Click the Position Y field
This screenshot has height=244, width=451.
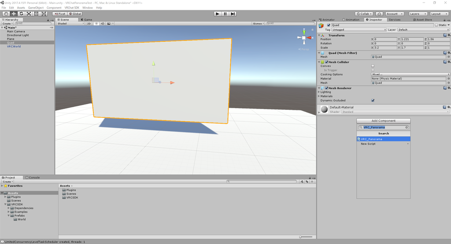pyautogui.click(x=412, y=39)
